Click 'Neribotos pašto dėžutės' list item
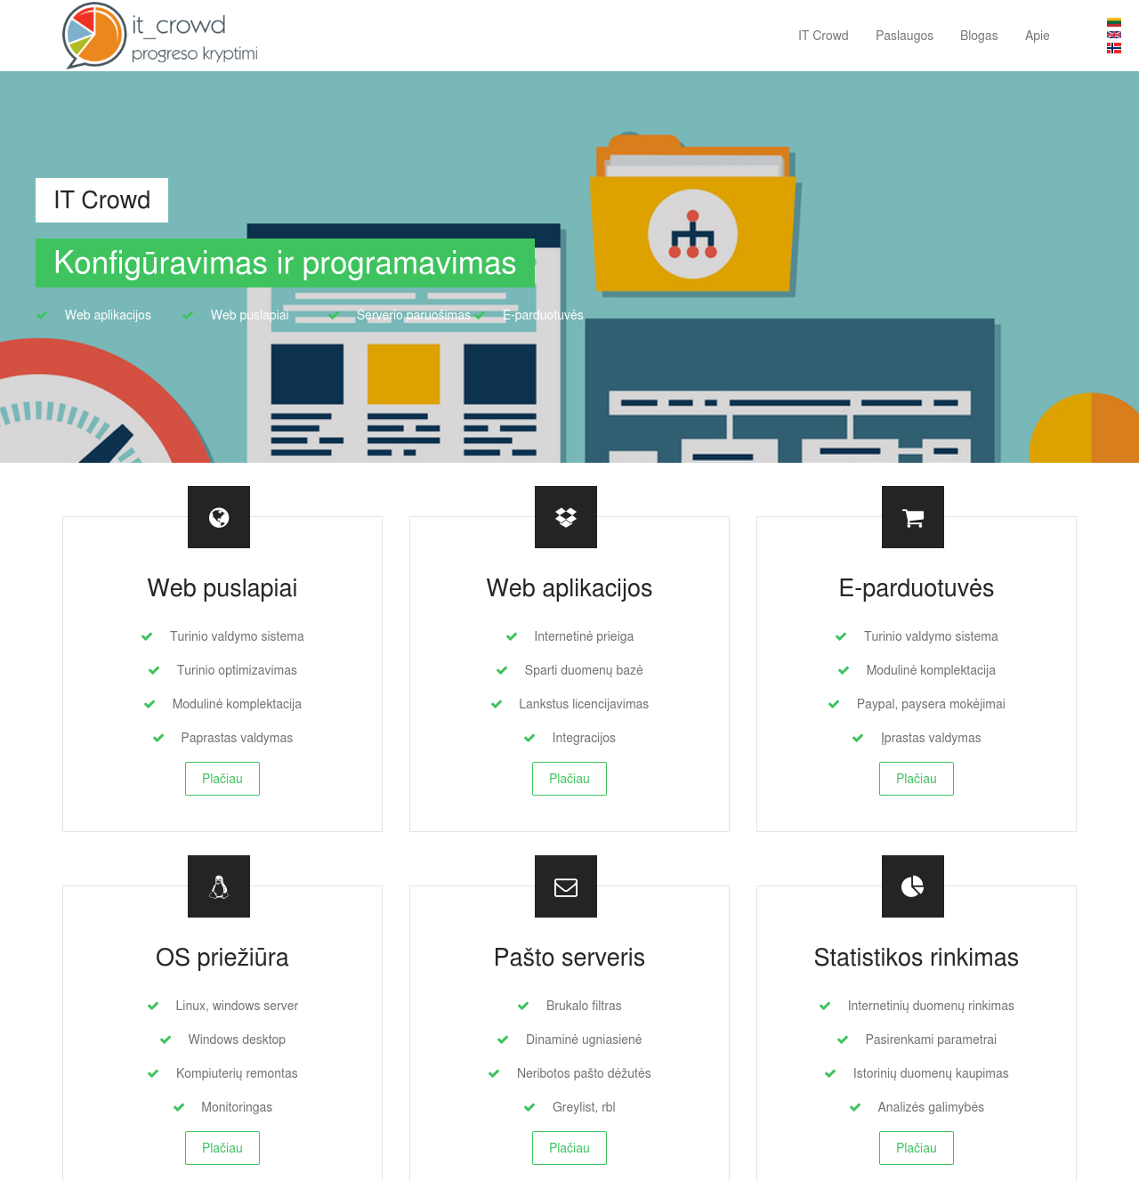The height and width of the screenshot is (1181, 1139). [x=584, y=1073]
